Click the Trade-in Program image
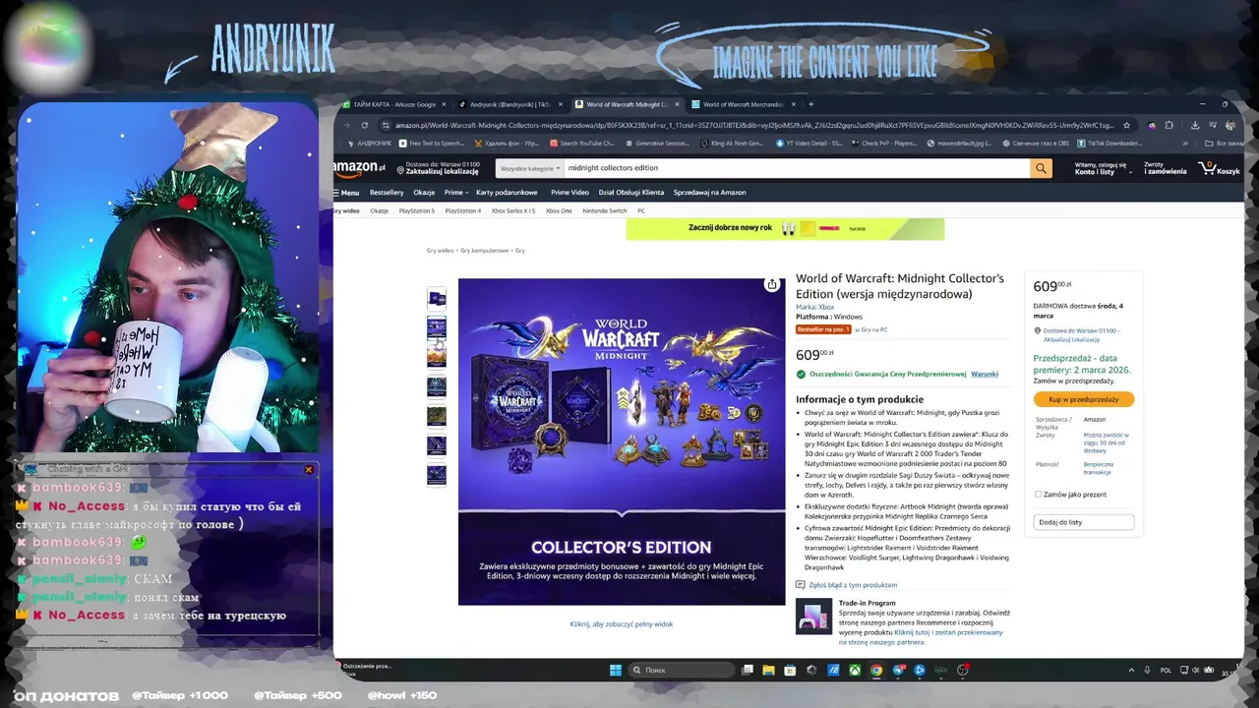Viewport: 1259px width, 708px height. [813, 617]
